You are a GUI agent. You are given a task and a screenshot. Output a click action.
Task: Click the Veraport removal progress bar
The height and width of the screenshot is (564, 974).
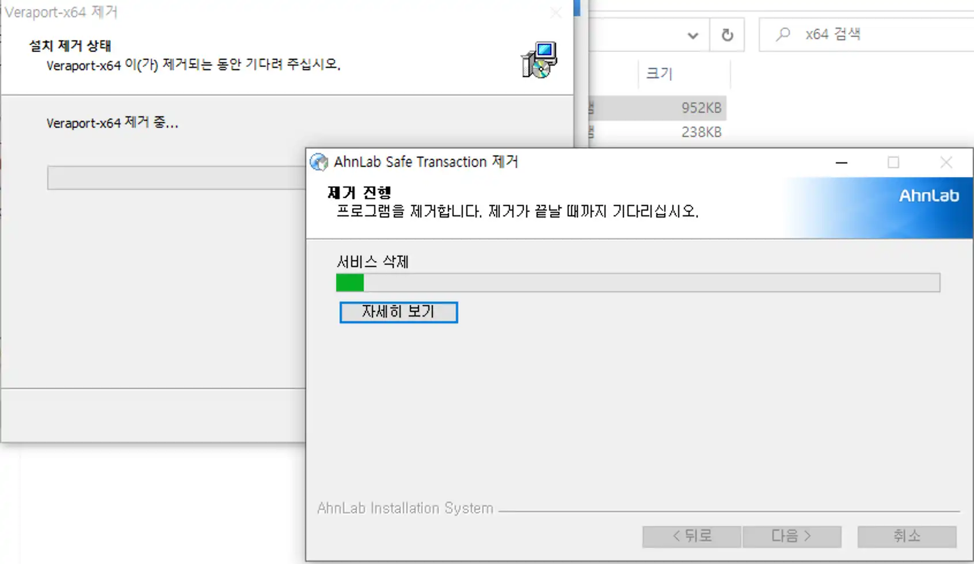(x=177, y=178)
